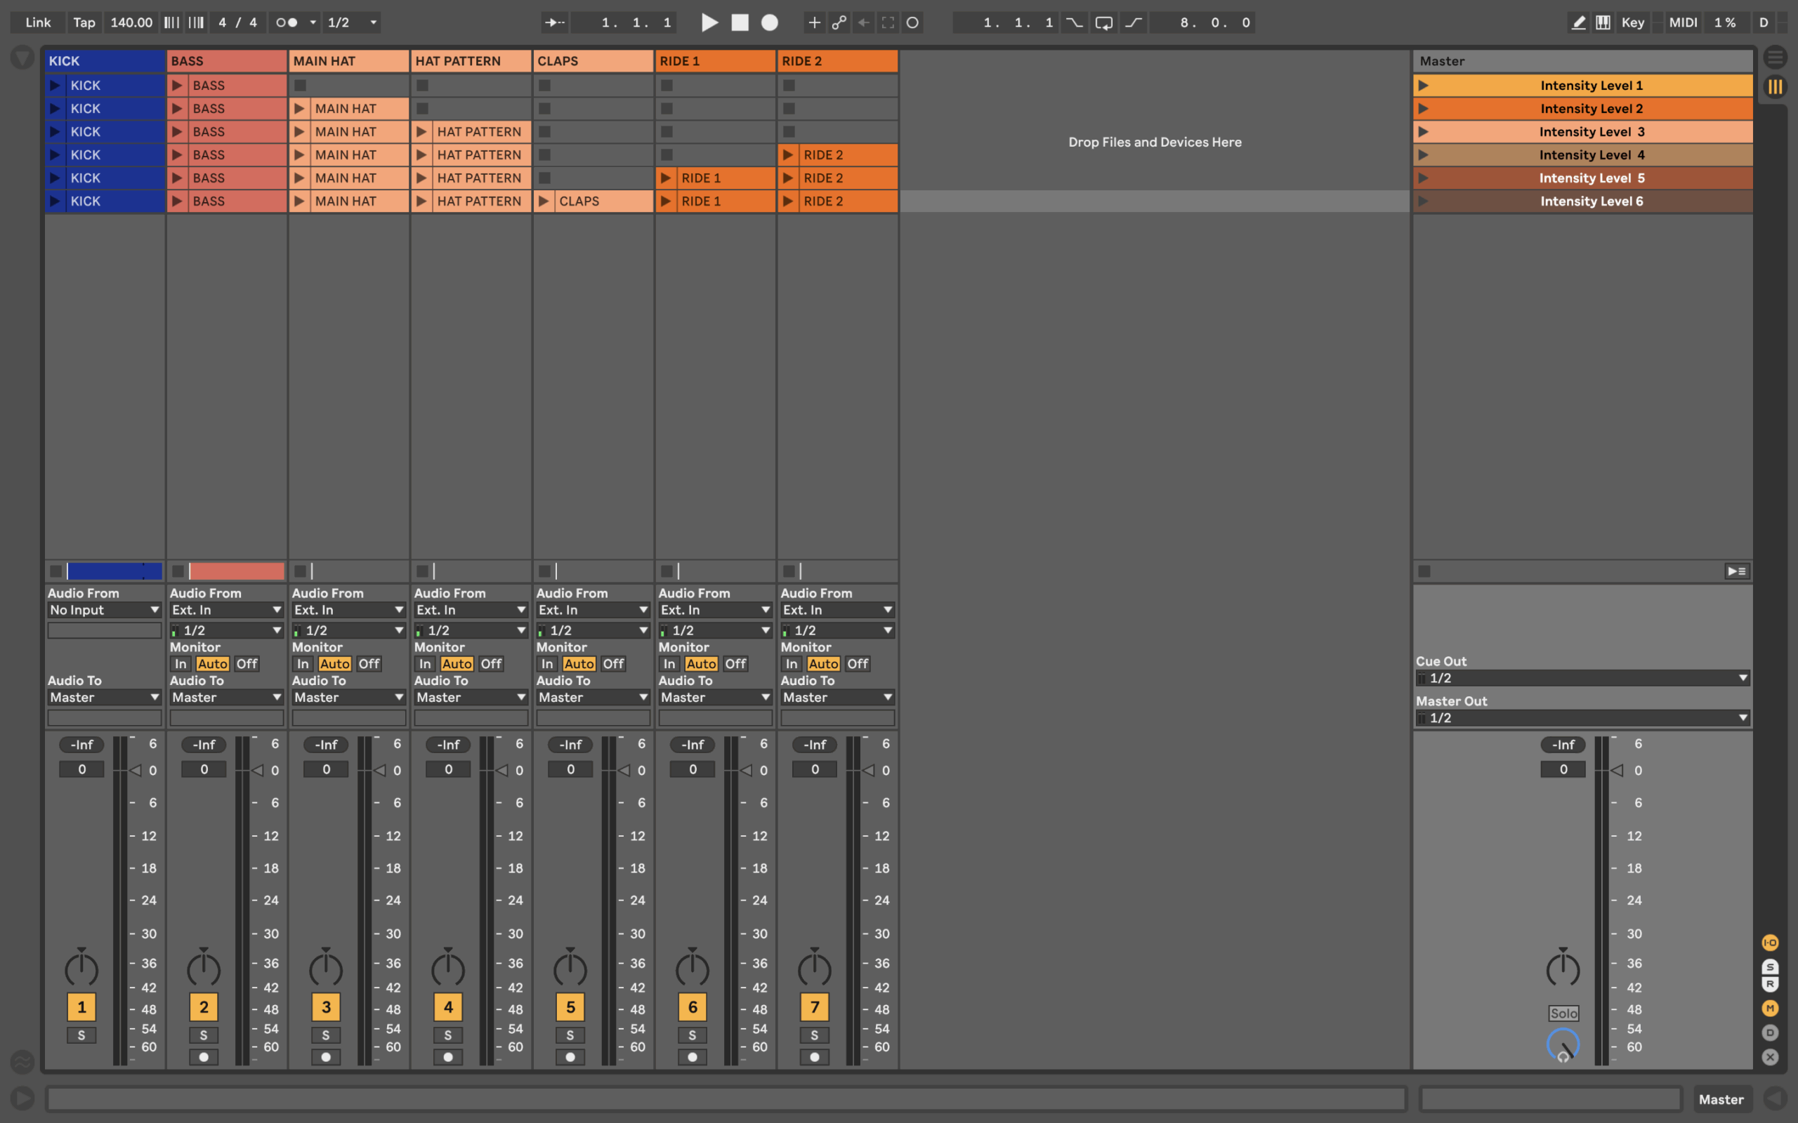Toggle the Draw Mode pencil icon
The image size is (1798, 1123).
click(1579, 22)
